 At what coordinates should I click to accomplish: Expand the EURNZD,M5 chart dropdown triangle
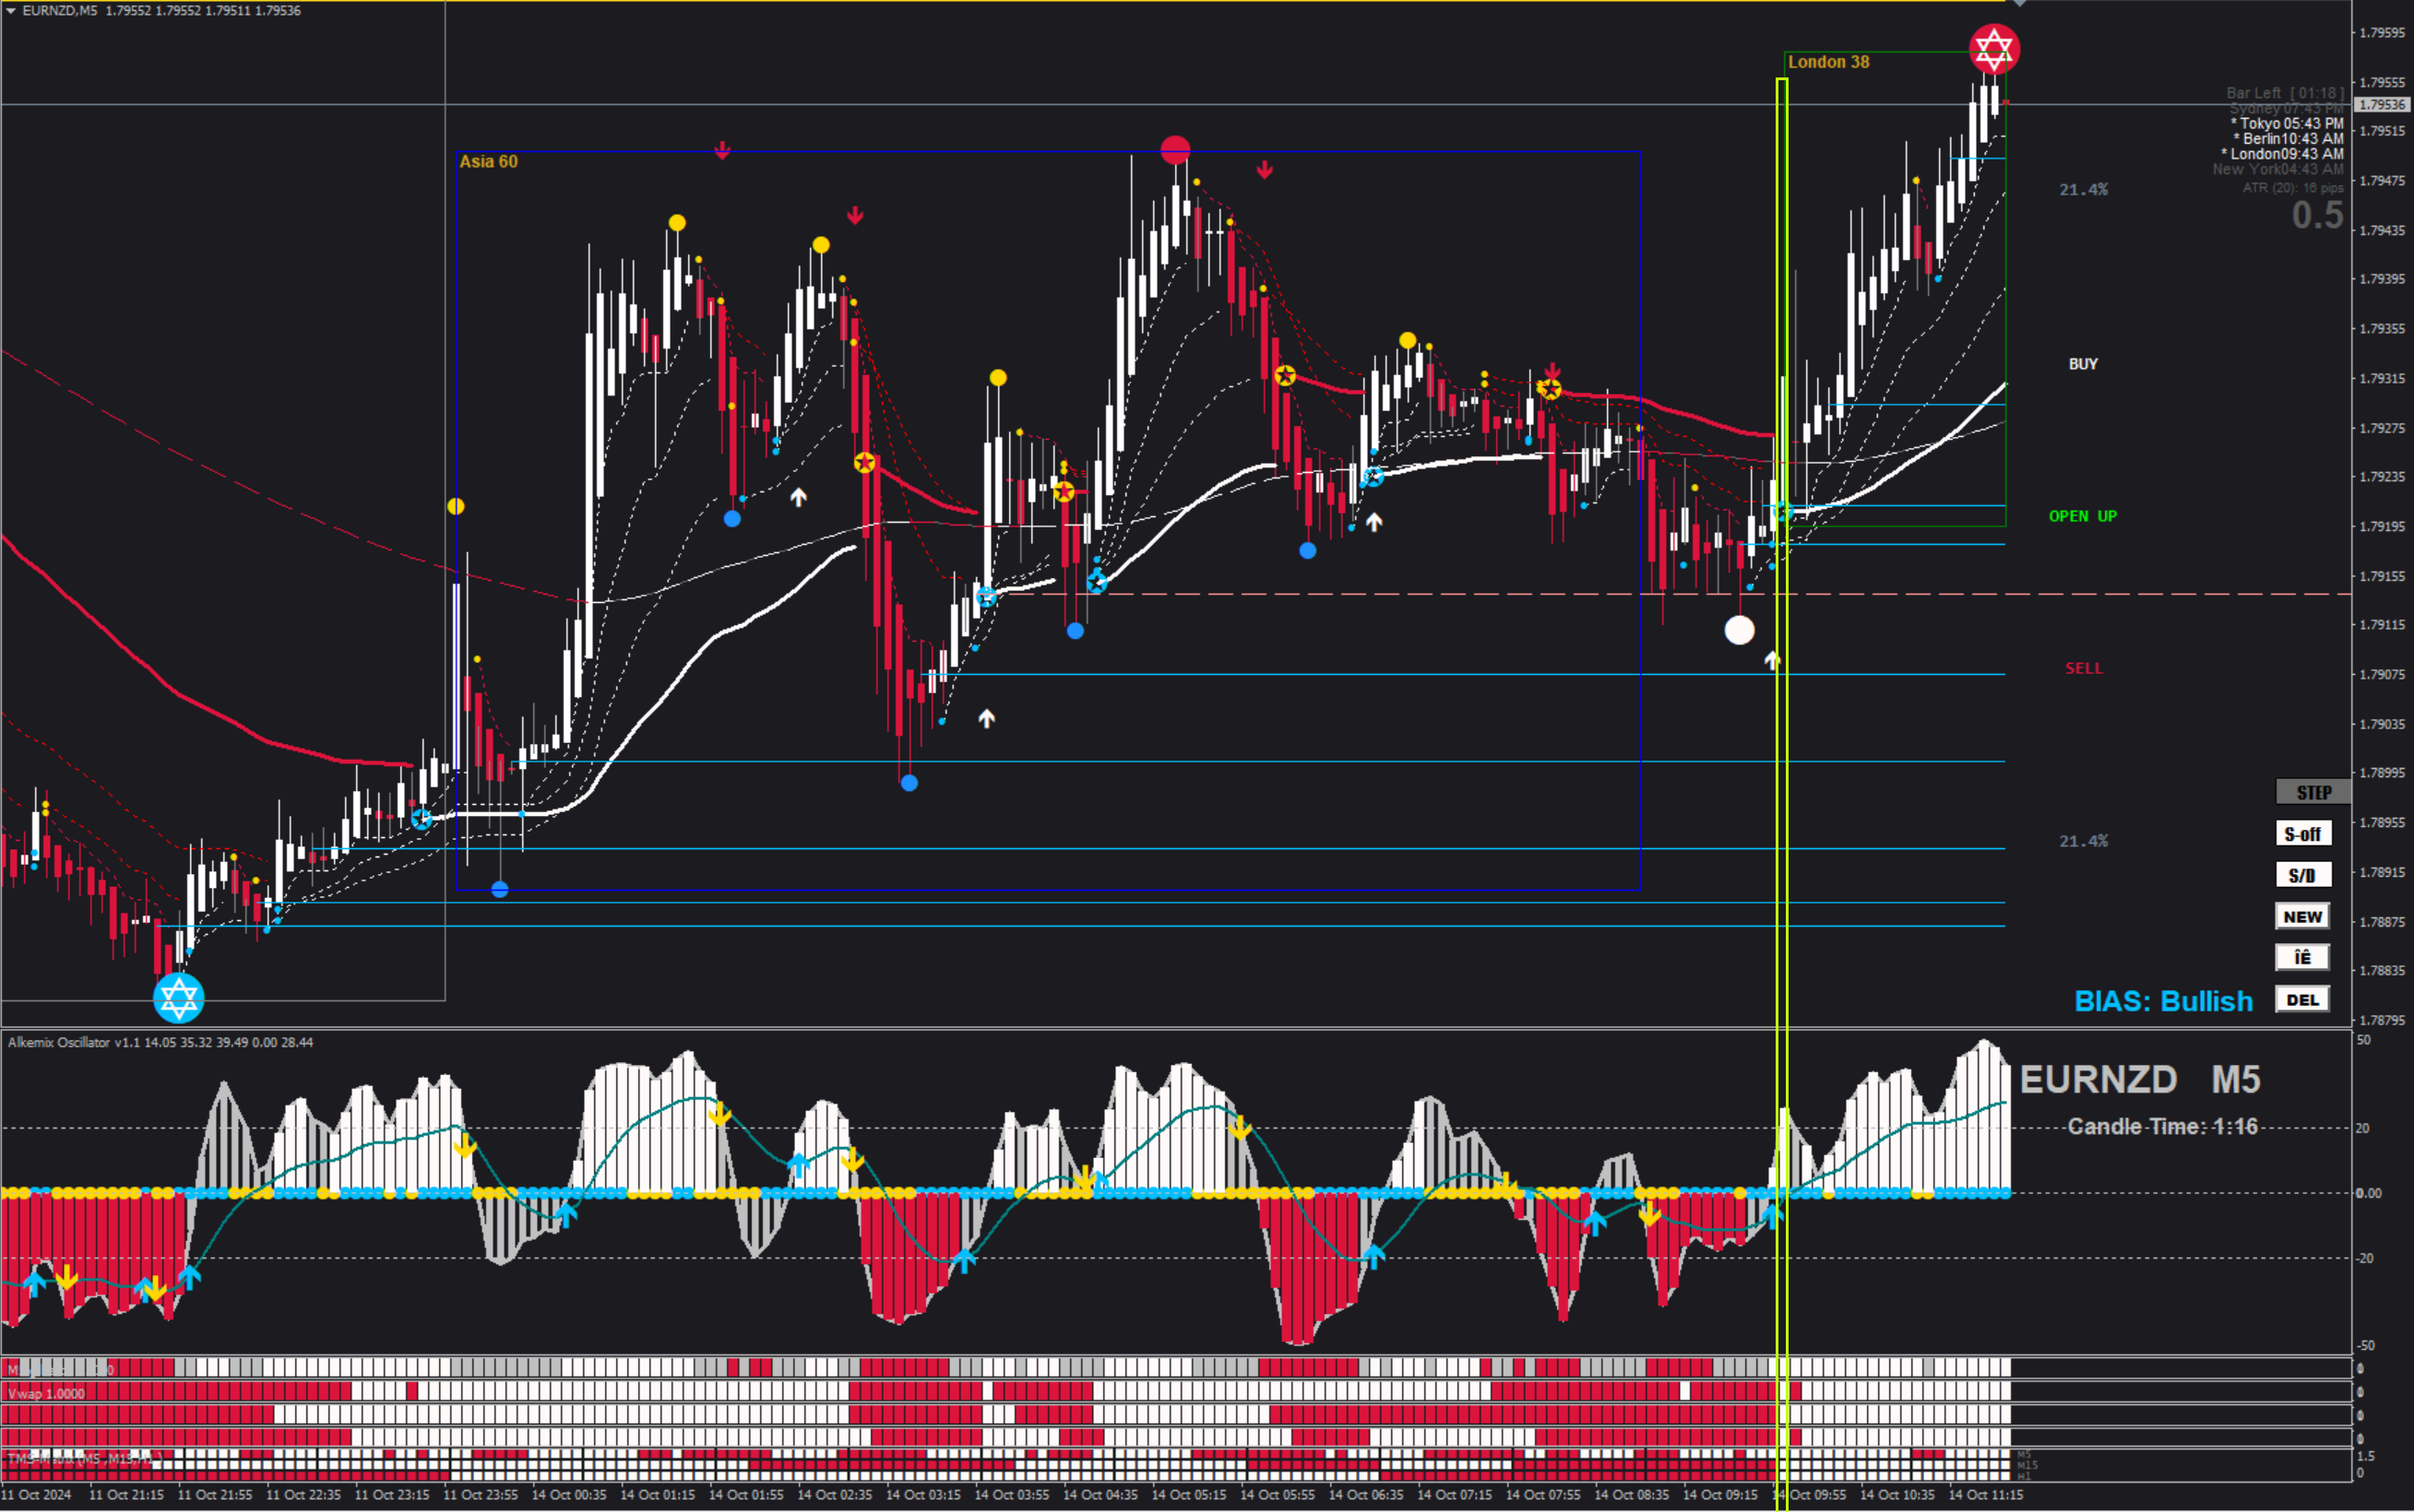(11, 11)
